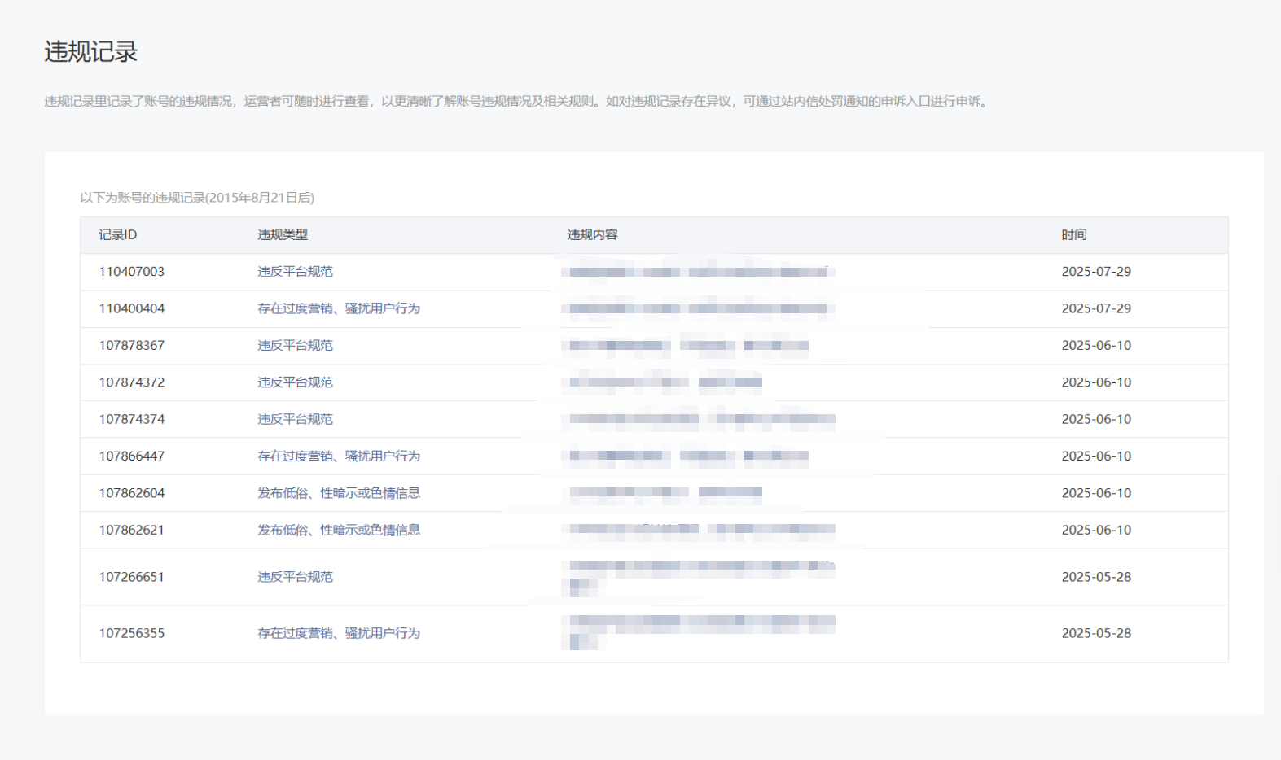The height and width of the screenshot is (760, 1281).
Task: Select 违反平台规范 link for record 107266651
Action: coord(295,577)
